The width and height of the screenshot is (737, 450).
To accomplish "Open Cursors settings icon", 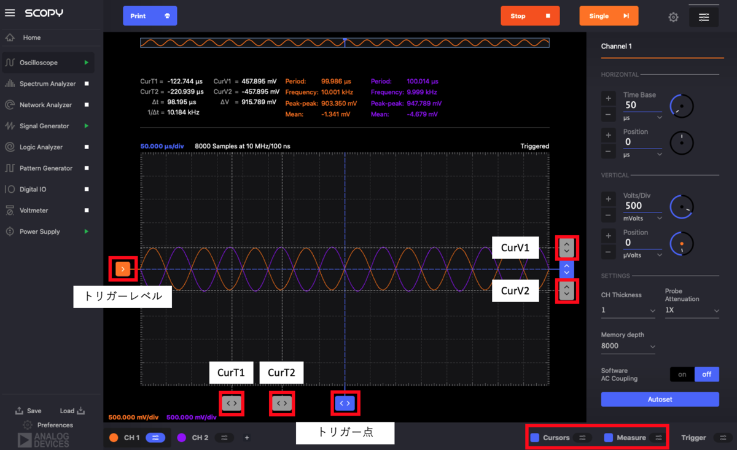I will [582, 438].
